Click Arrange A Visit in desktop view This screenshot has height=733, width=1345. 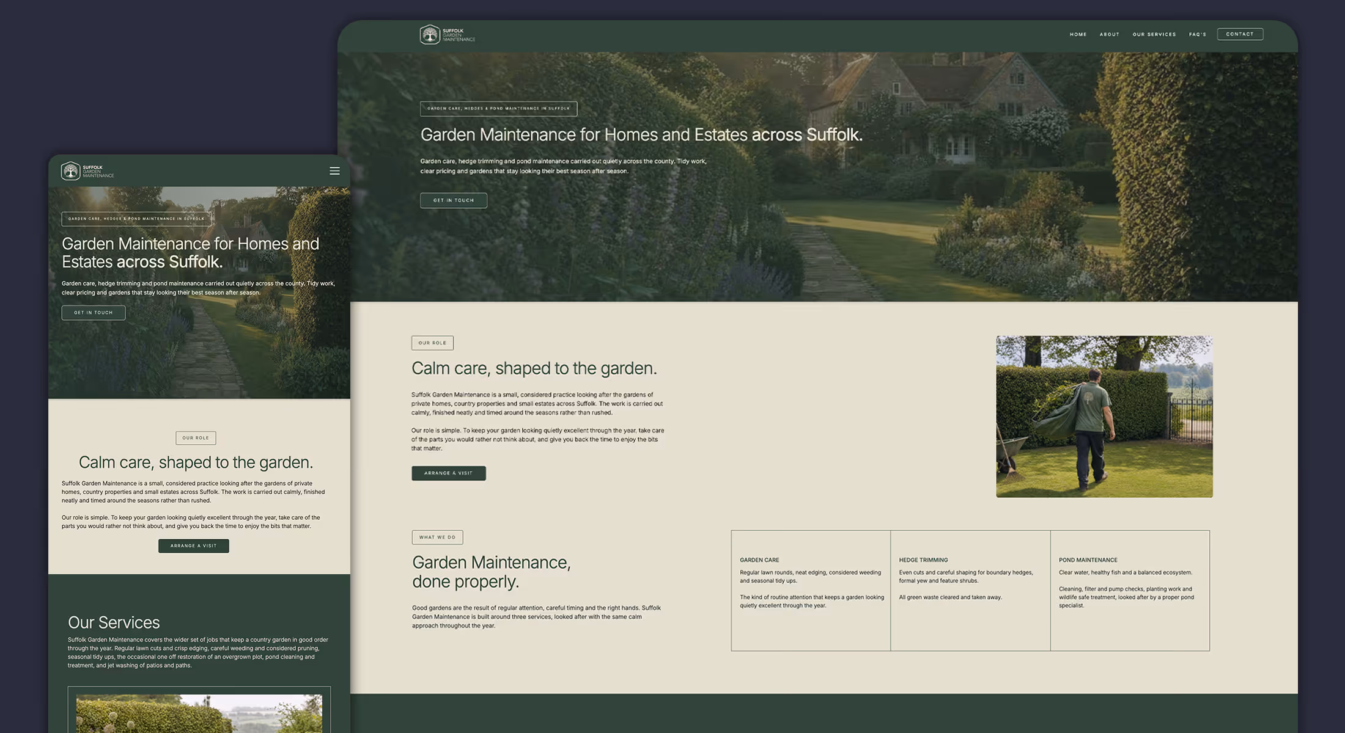point(449,473)
